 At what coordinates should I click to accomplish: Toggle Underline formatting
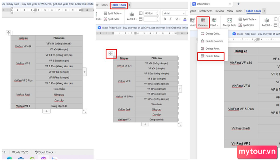click(x=176, y=19)
